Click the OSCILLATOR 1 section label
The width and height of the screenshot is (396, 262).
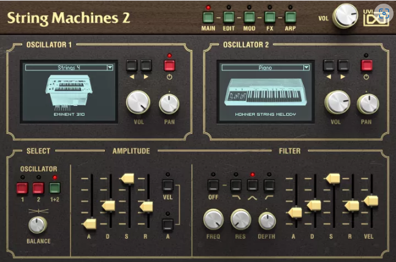point(49,45)
